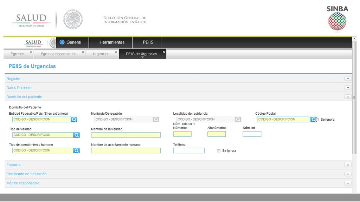Viewport: 360px width, 202px height.
Task: Click the vertical scrollbar thumb
Action: [x=354, y=97]
